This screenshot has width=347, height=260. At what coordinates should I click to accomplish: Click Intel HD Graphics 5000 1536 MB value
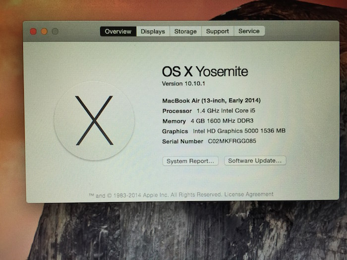[x=239, y=131]
